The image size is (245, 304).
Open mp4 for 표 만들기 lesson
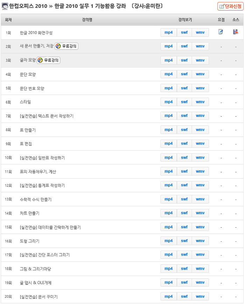(168, 130)
